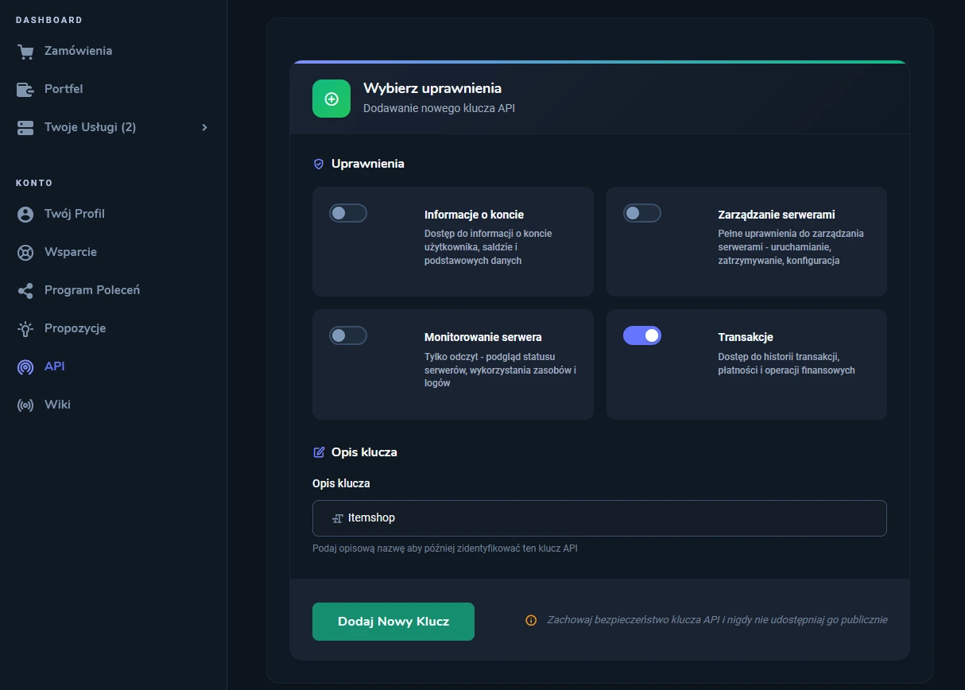
Task: Click the Twój Profil user icon
Action: click(25, 214)
